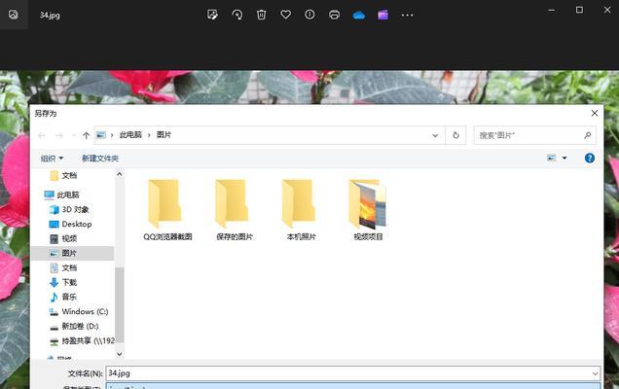619x389 pixels.
Task: Open the 组织 organize menu
Action: [52, 159]
